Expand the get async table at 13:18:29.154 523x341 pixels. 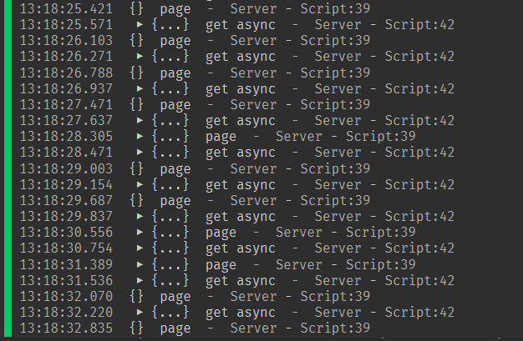(x=140, y=185)
